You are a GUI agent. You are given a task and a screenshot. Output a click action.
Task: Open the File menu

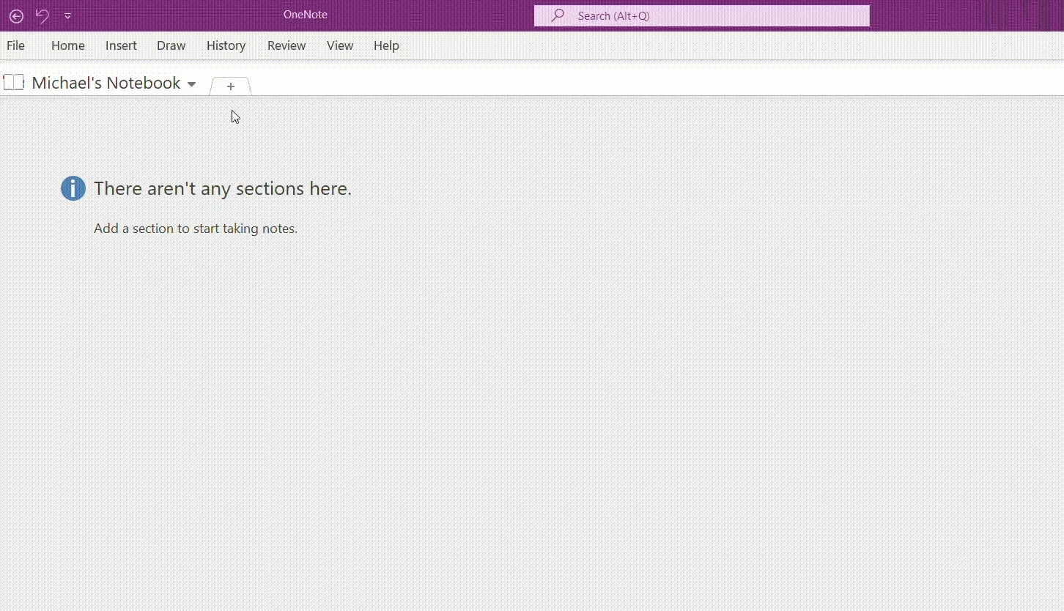pyautogui.click(x=15, y=45)
